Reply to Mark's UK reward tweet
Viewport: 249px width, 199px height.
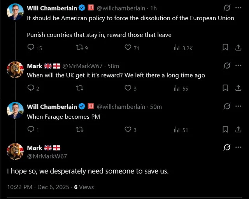31,88
